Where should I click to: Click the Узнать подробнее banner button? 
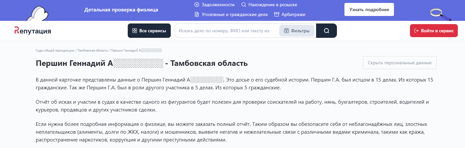[x=369, y=9]
